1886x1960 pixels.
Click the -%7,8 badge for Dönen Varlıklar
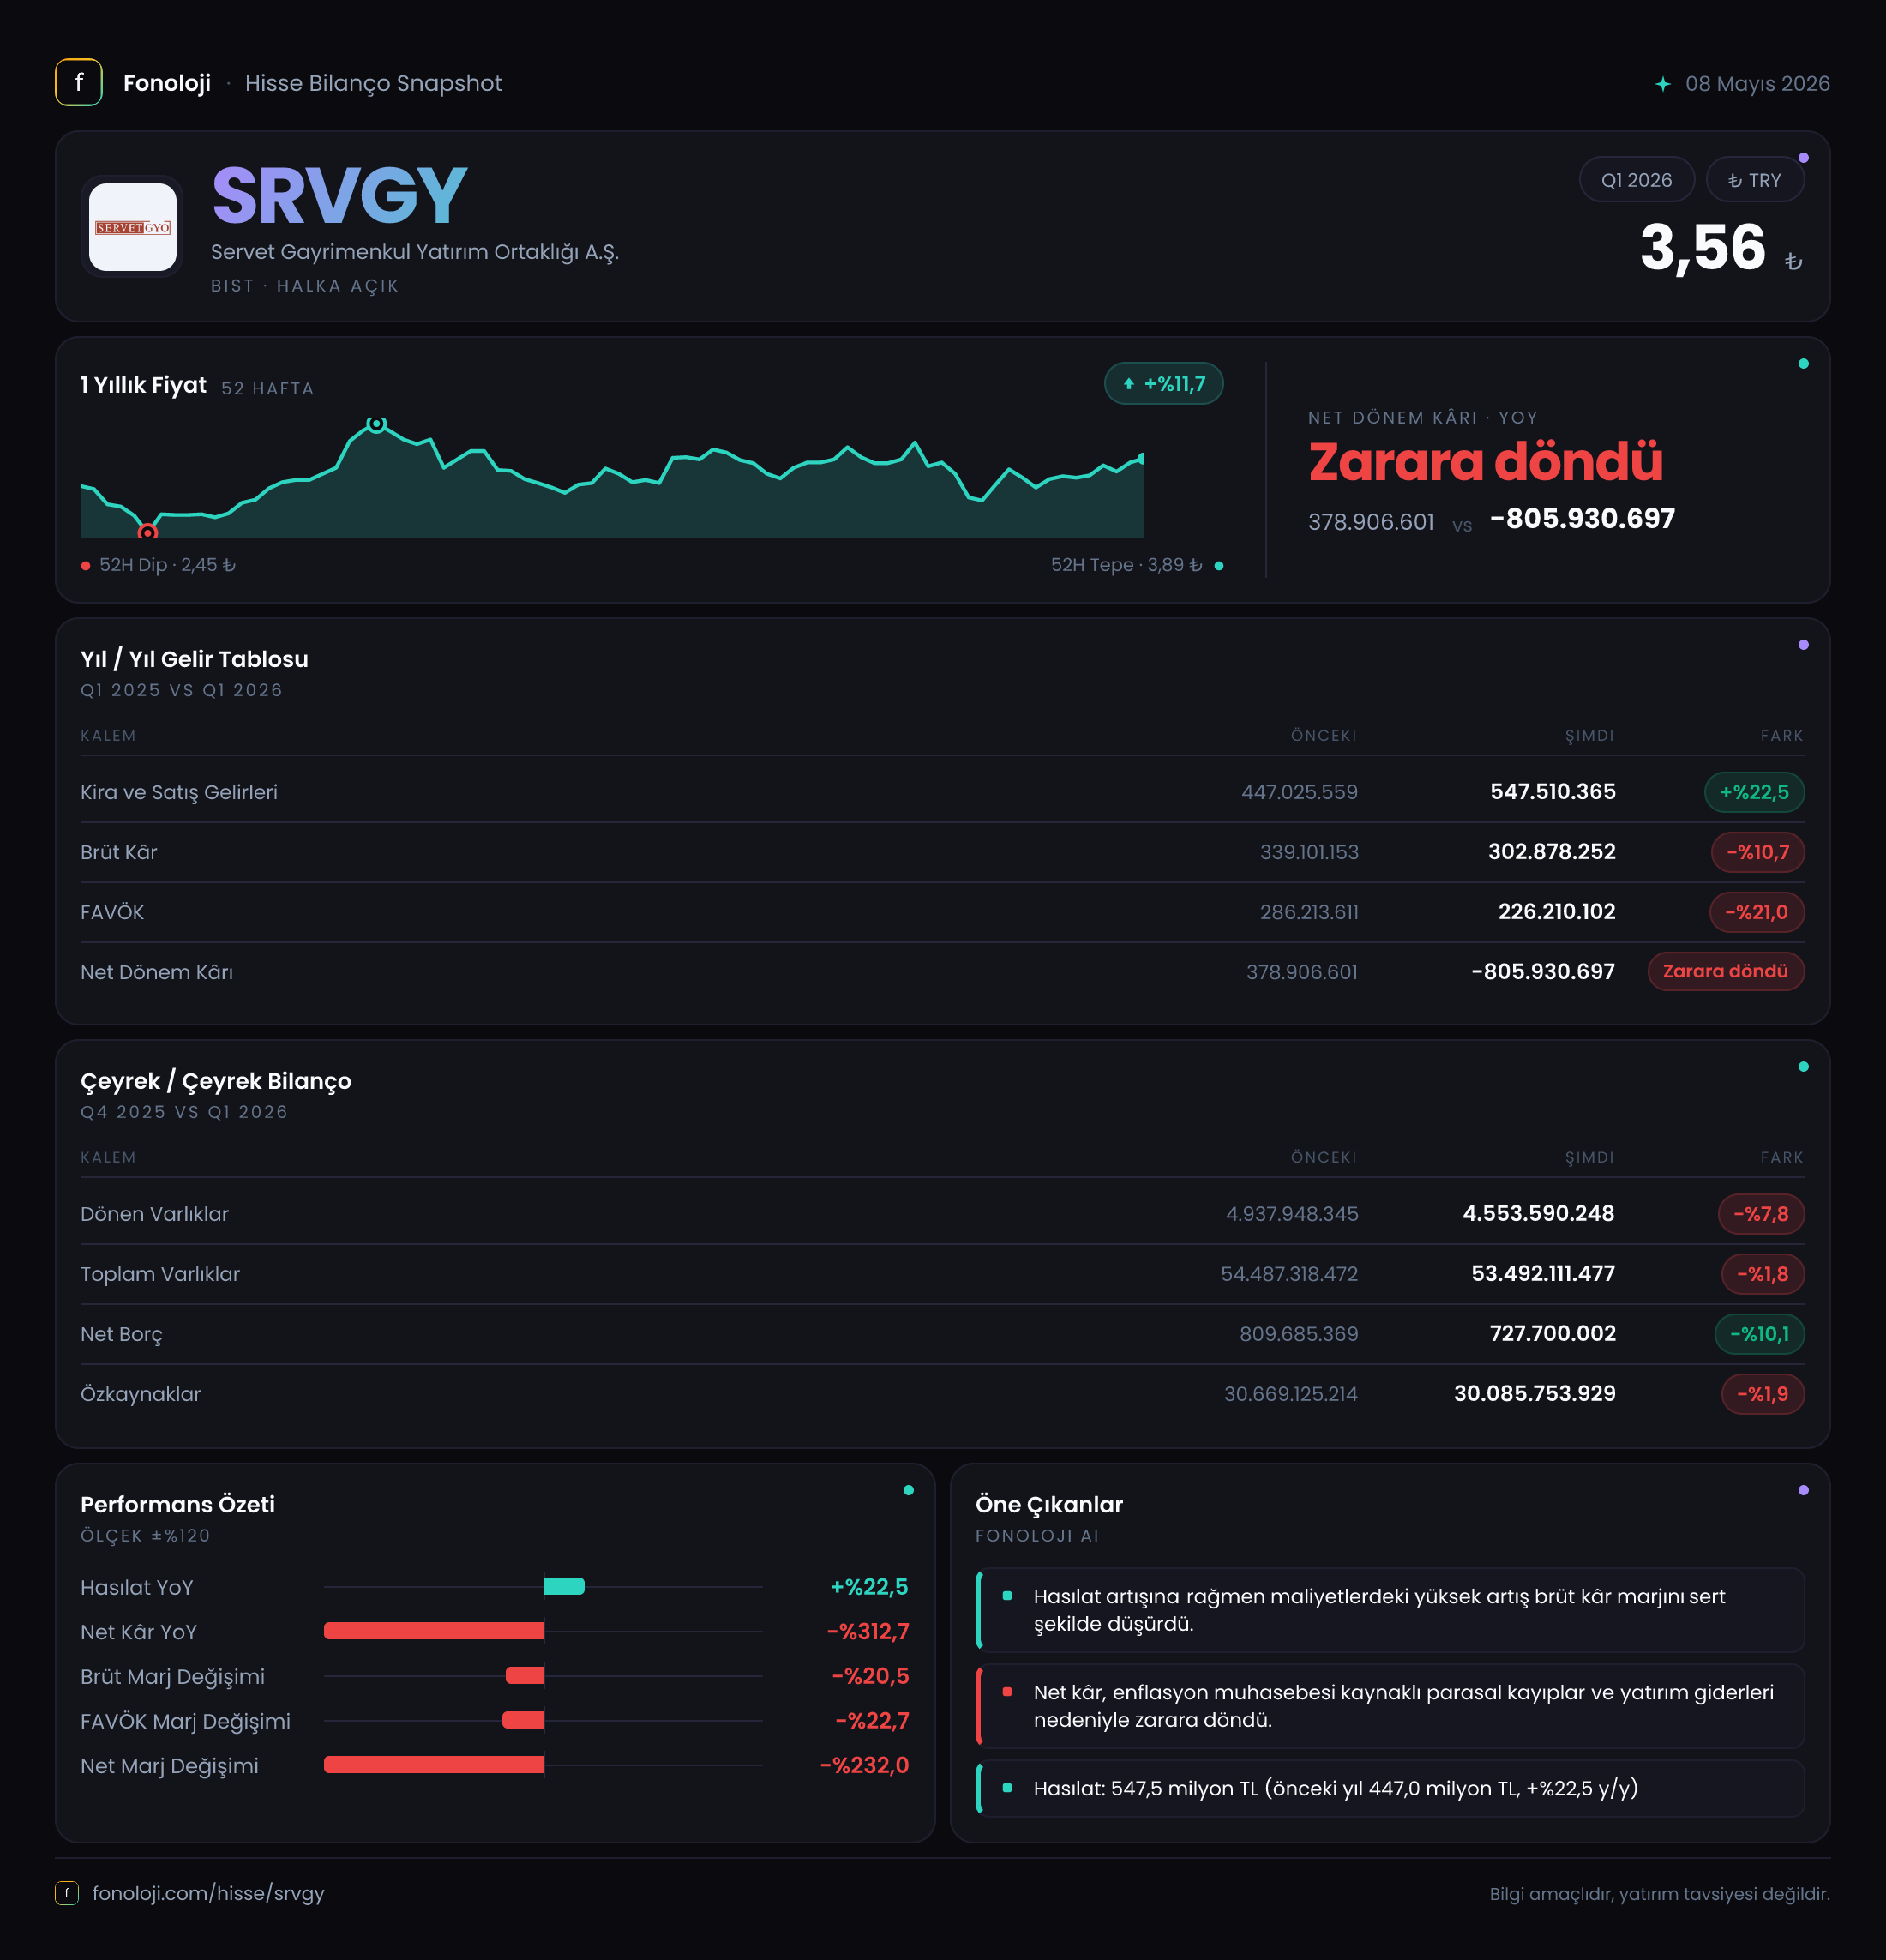tap(1760, 1214)
